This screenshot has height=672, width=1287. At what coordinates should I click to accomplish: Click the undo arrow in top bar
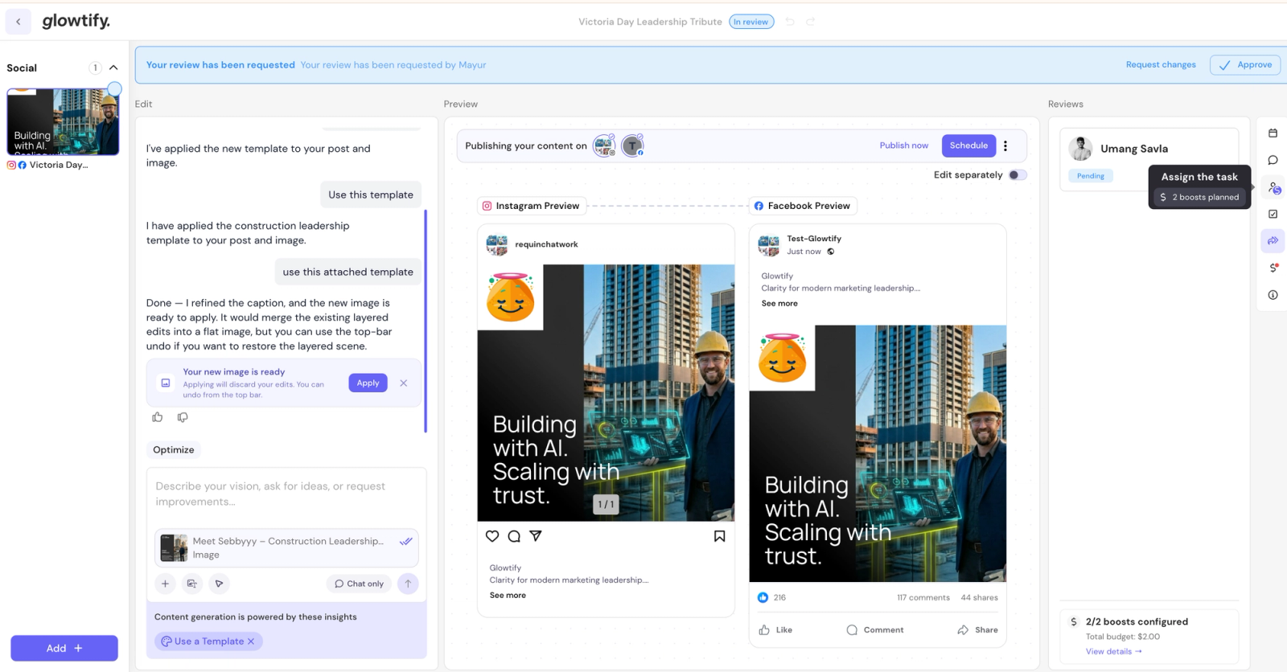790,22
